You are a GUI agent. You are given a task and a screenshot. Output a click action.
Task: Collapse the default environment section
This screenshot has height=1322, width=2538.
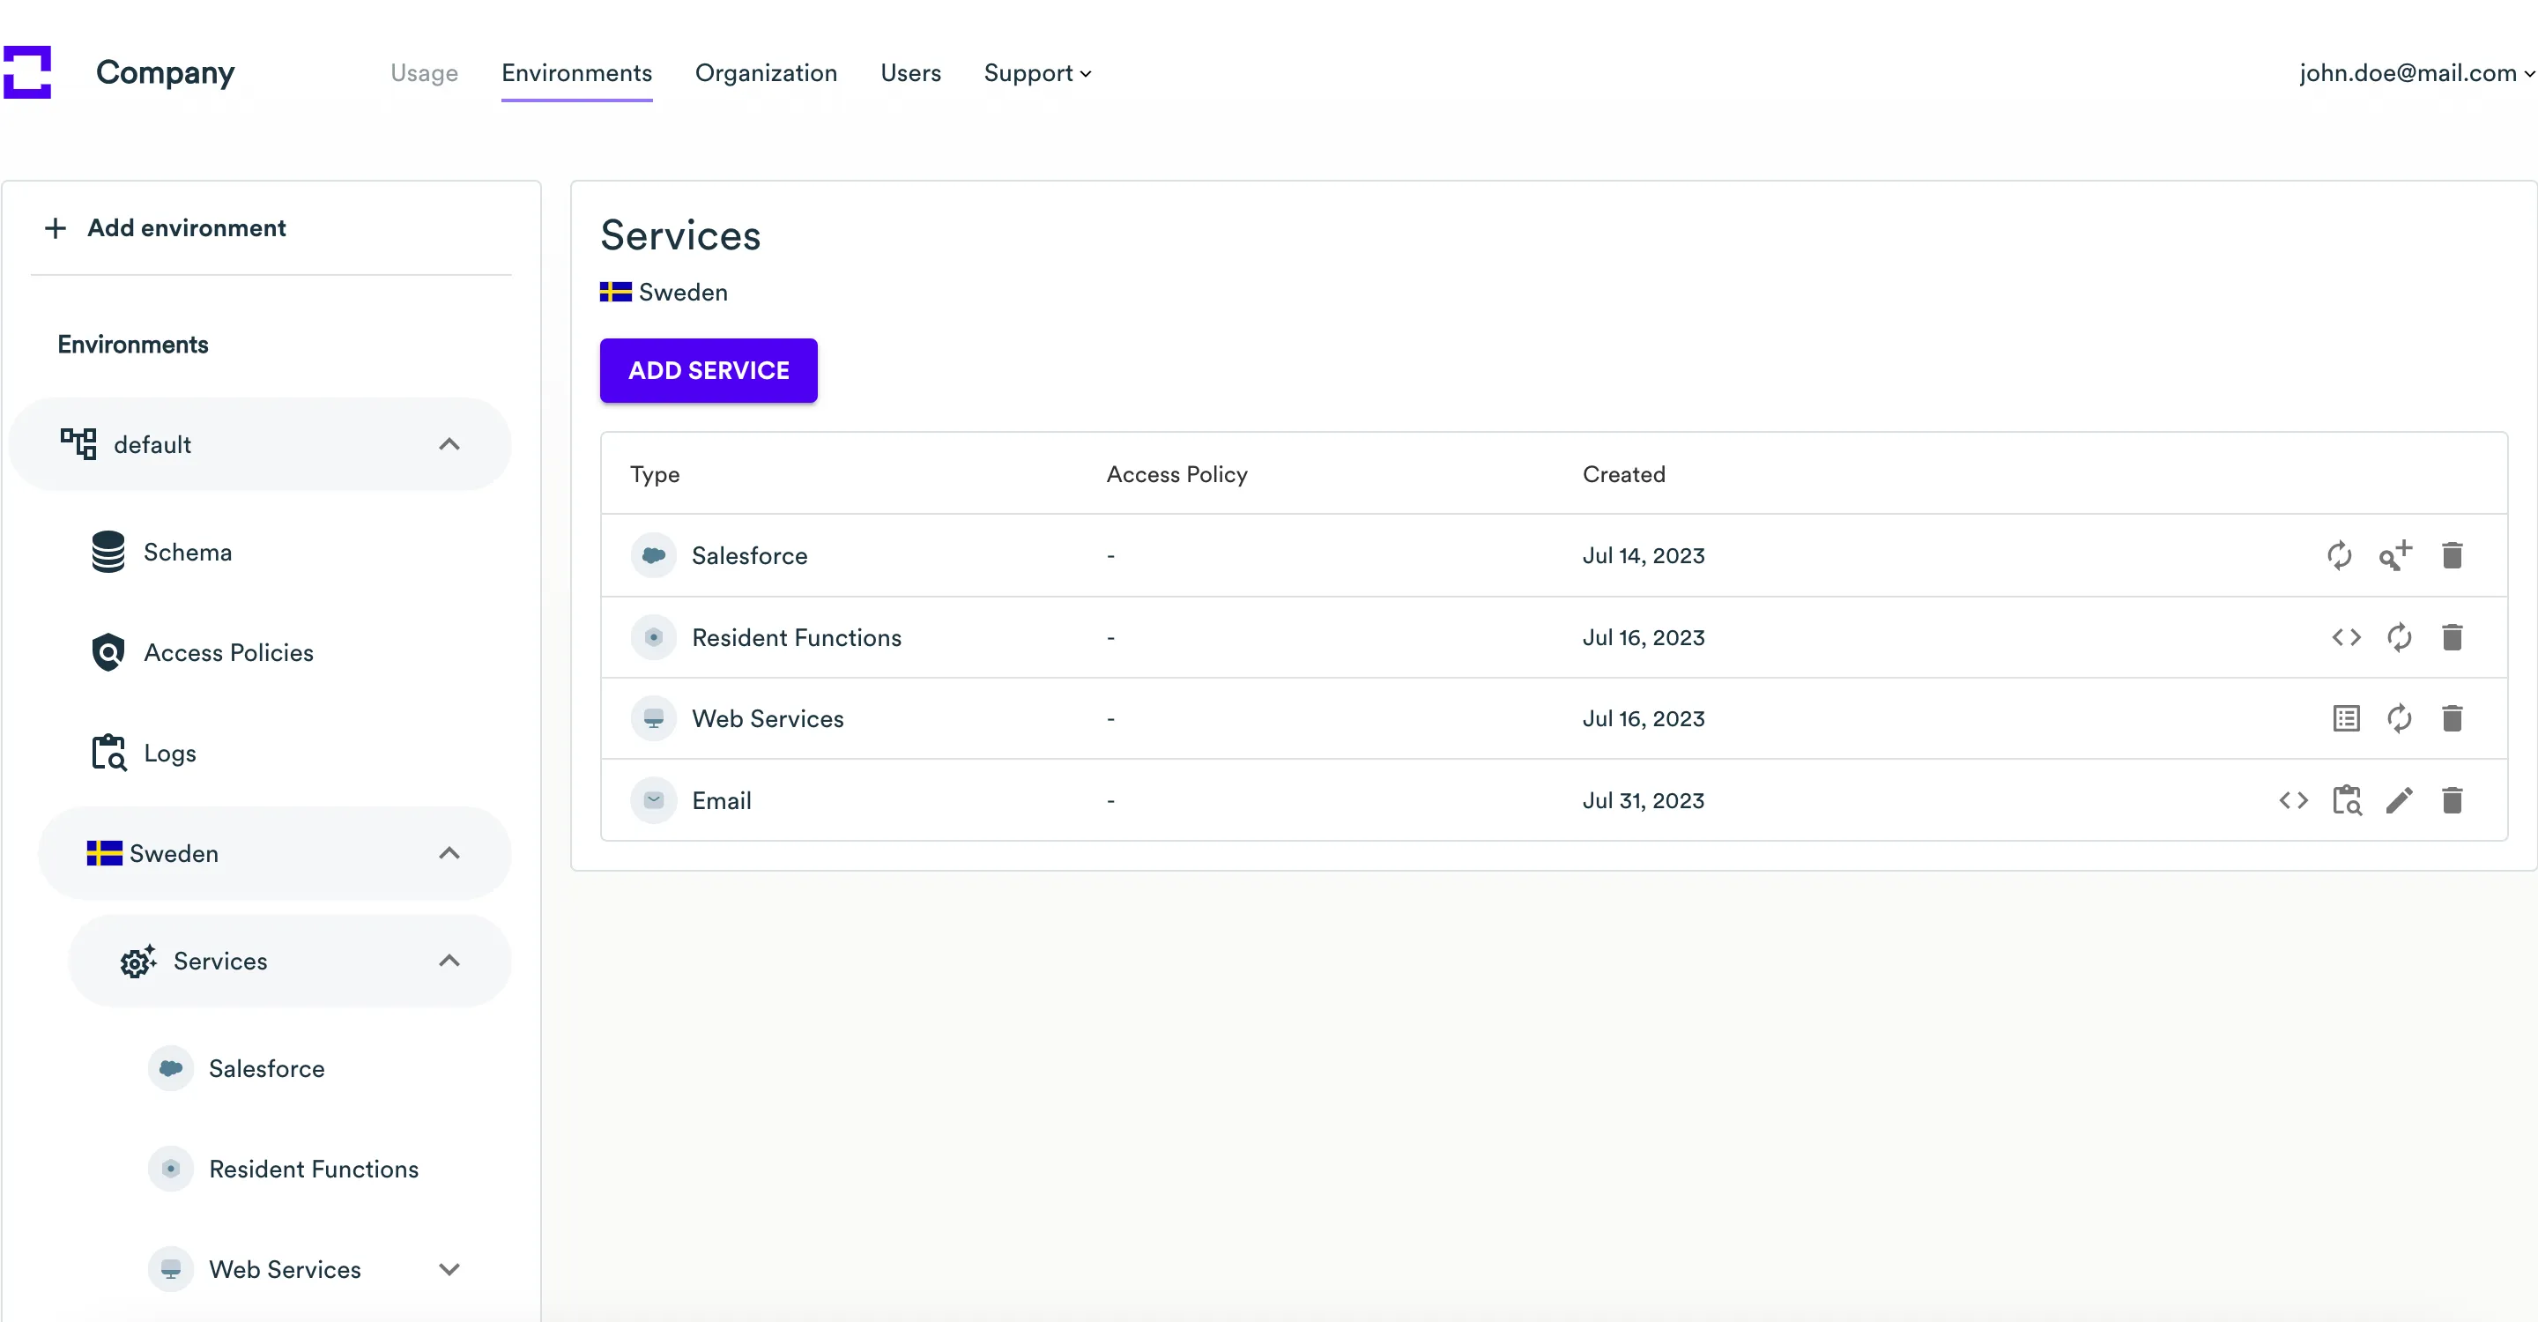(x=449, y=444)
